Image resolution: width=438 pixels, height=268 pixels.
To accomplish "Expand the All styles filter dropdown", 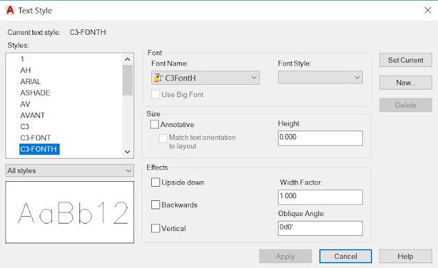I will point(70,170).
